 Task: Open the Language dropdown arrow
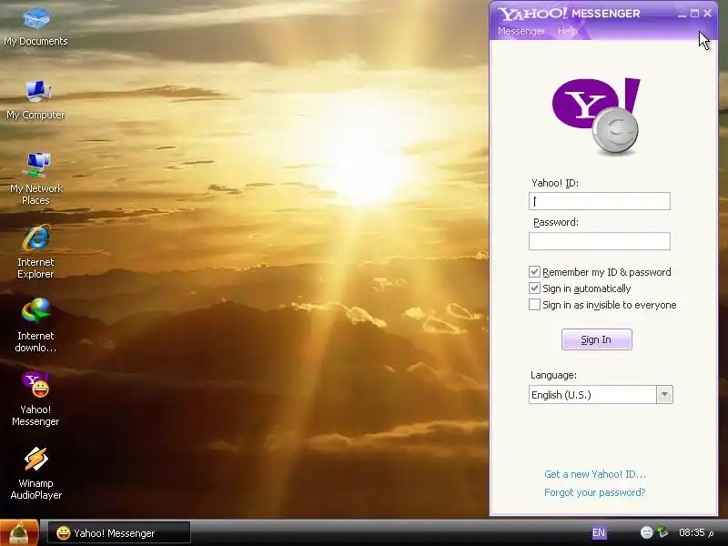(664, 395)
